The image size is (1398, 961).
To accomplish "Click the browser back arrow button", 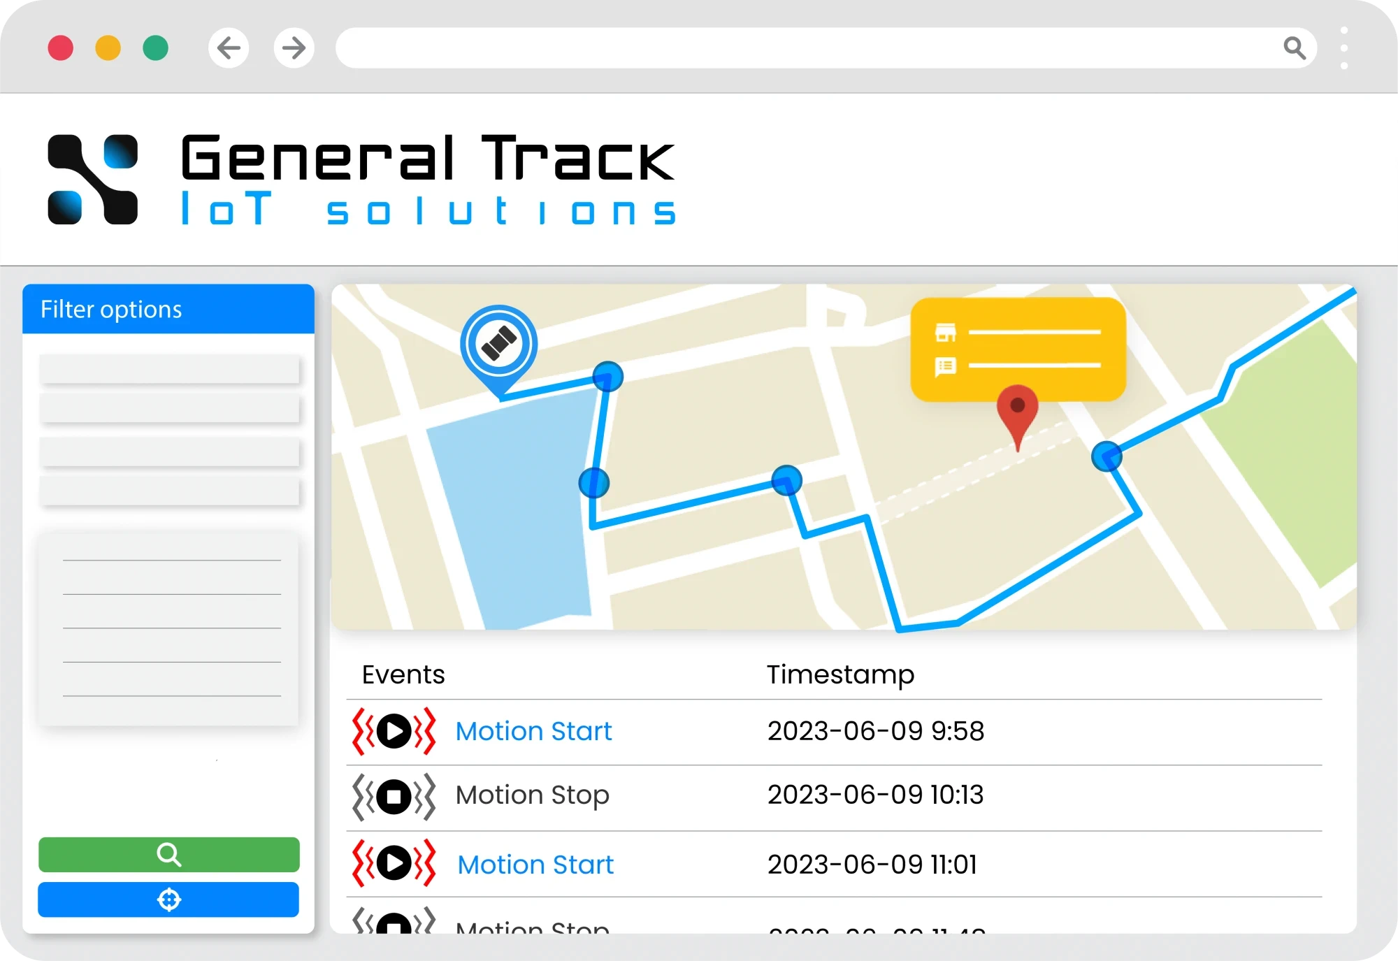I will (229, 48).
